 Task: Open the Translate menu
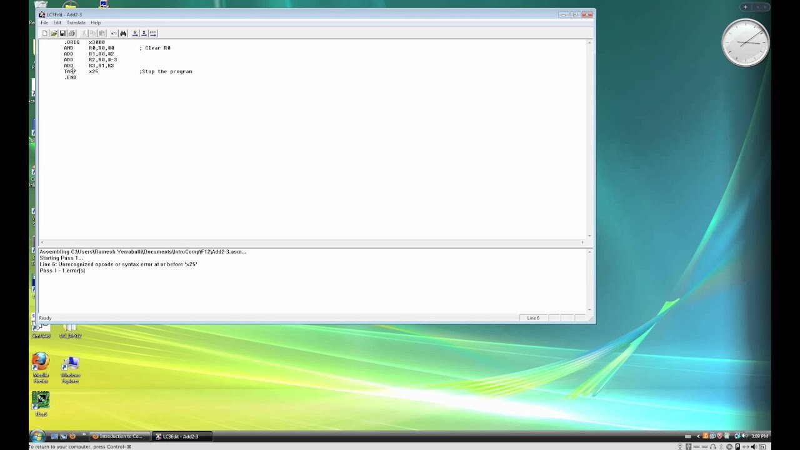(76, 22)
